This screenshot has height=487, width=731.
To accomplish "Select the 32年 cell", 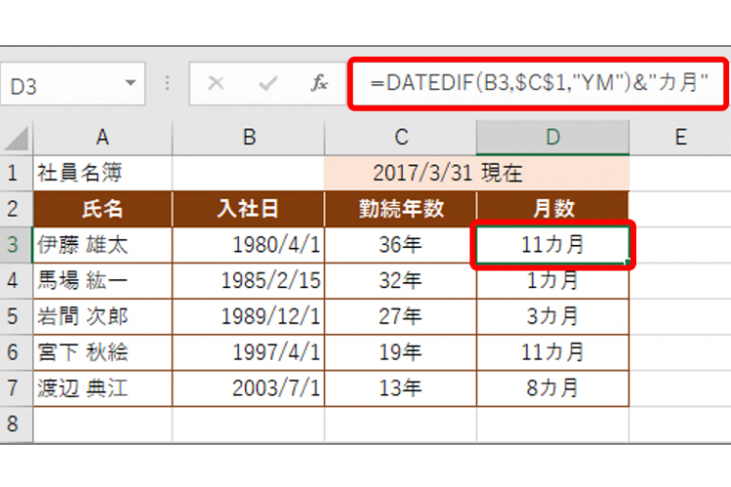I will pyautogui.click(x=401, y=281).
